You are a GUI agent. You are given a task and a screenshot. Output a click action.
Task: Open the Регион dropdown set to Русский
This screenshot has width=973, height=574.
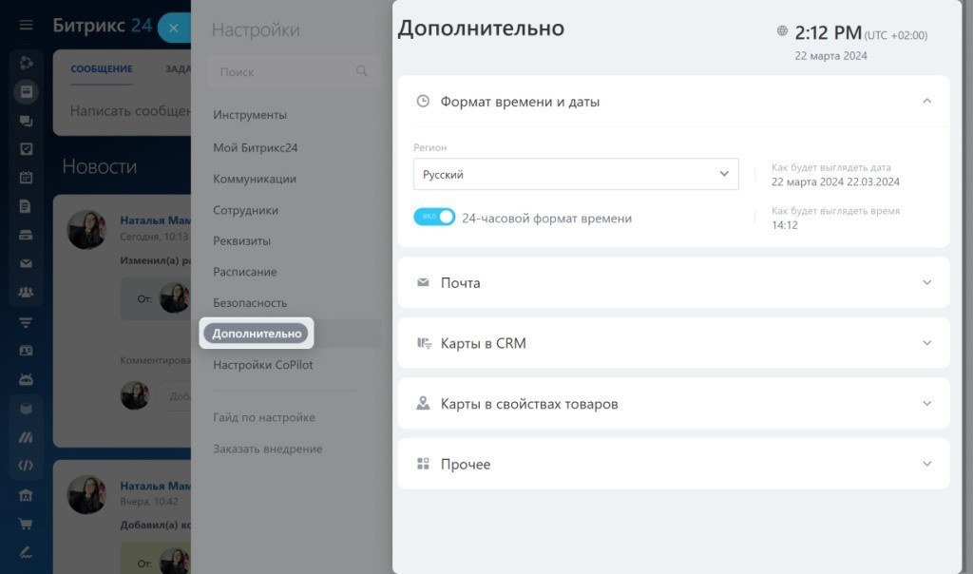pos(576,174)
